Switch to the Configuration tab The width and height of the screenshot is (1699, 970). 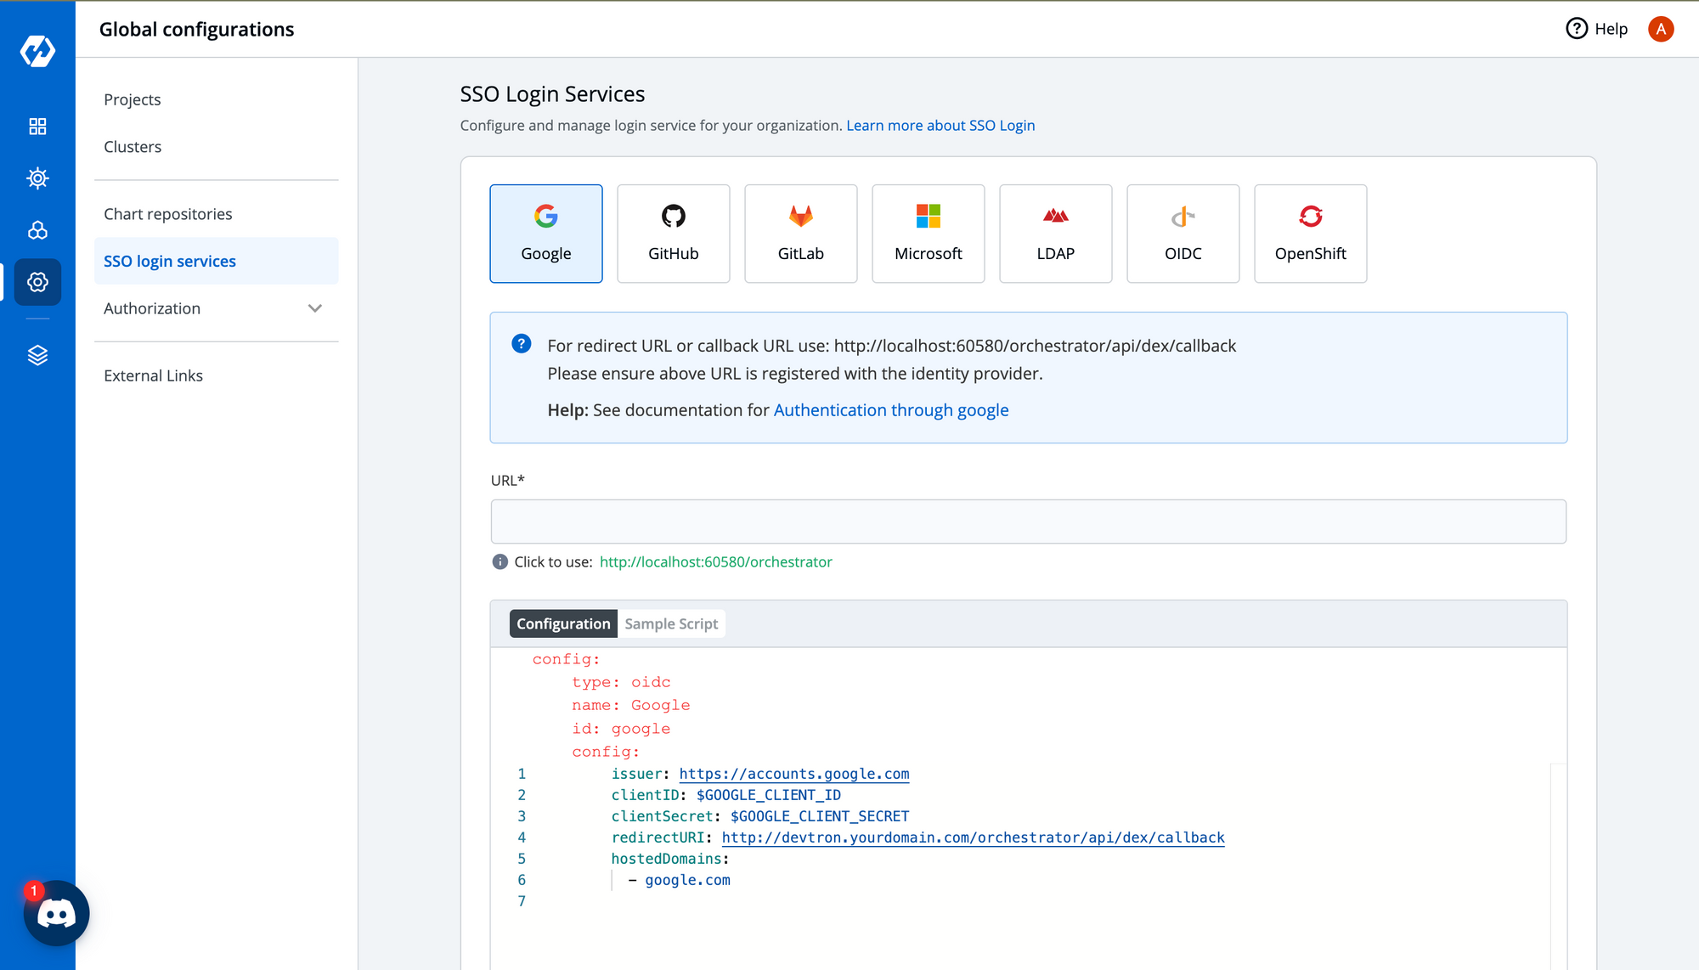(x=563, y=623)
